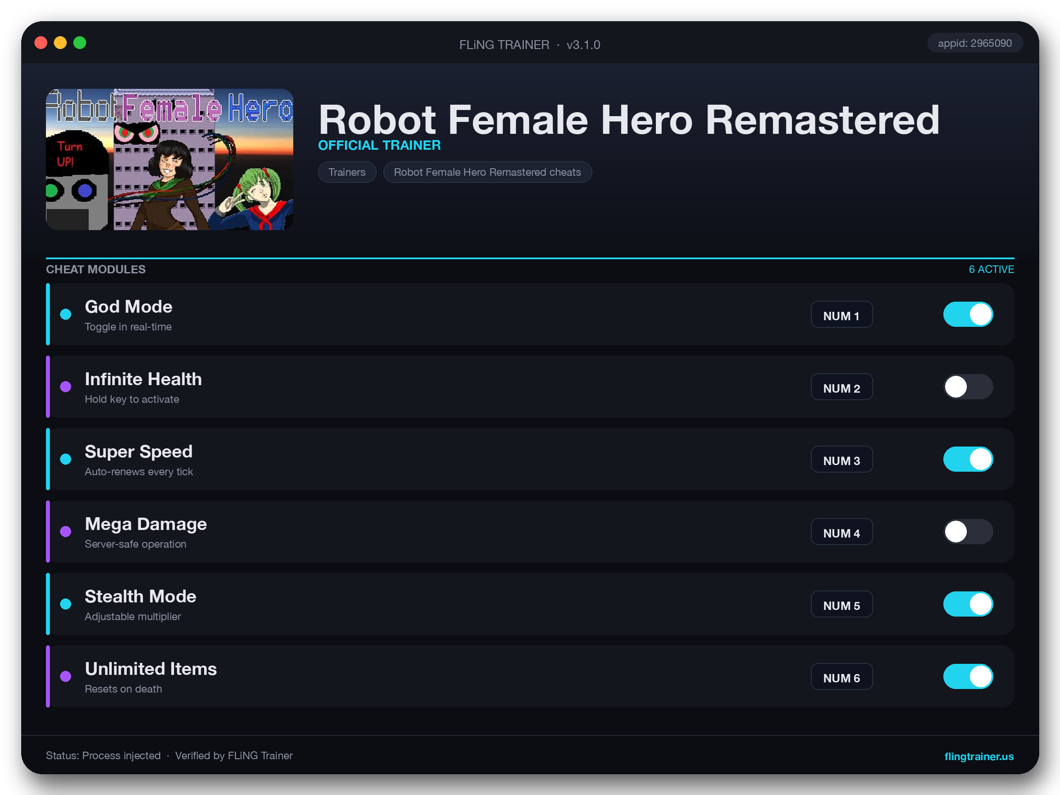The width and height of the screenshot is (1060, 795).
Task: Click the NUM 2 hotkey button
Action: [x=841, y=387]
